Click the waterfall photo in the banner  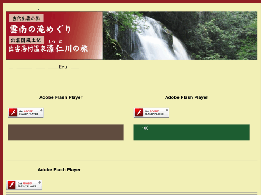(180, 35)
